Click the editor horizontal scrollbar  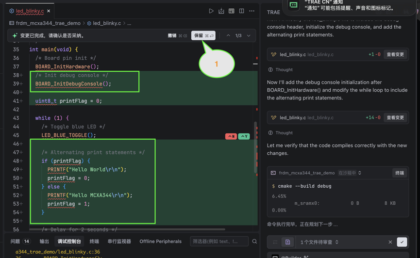coord(127,229)
